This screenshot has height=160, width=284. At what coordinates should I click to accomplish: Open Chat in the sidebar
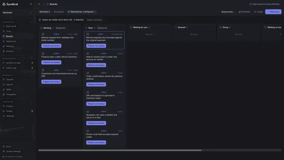tap(17, 31)
